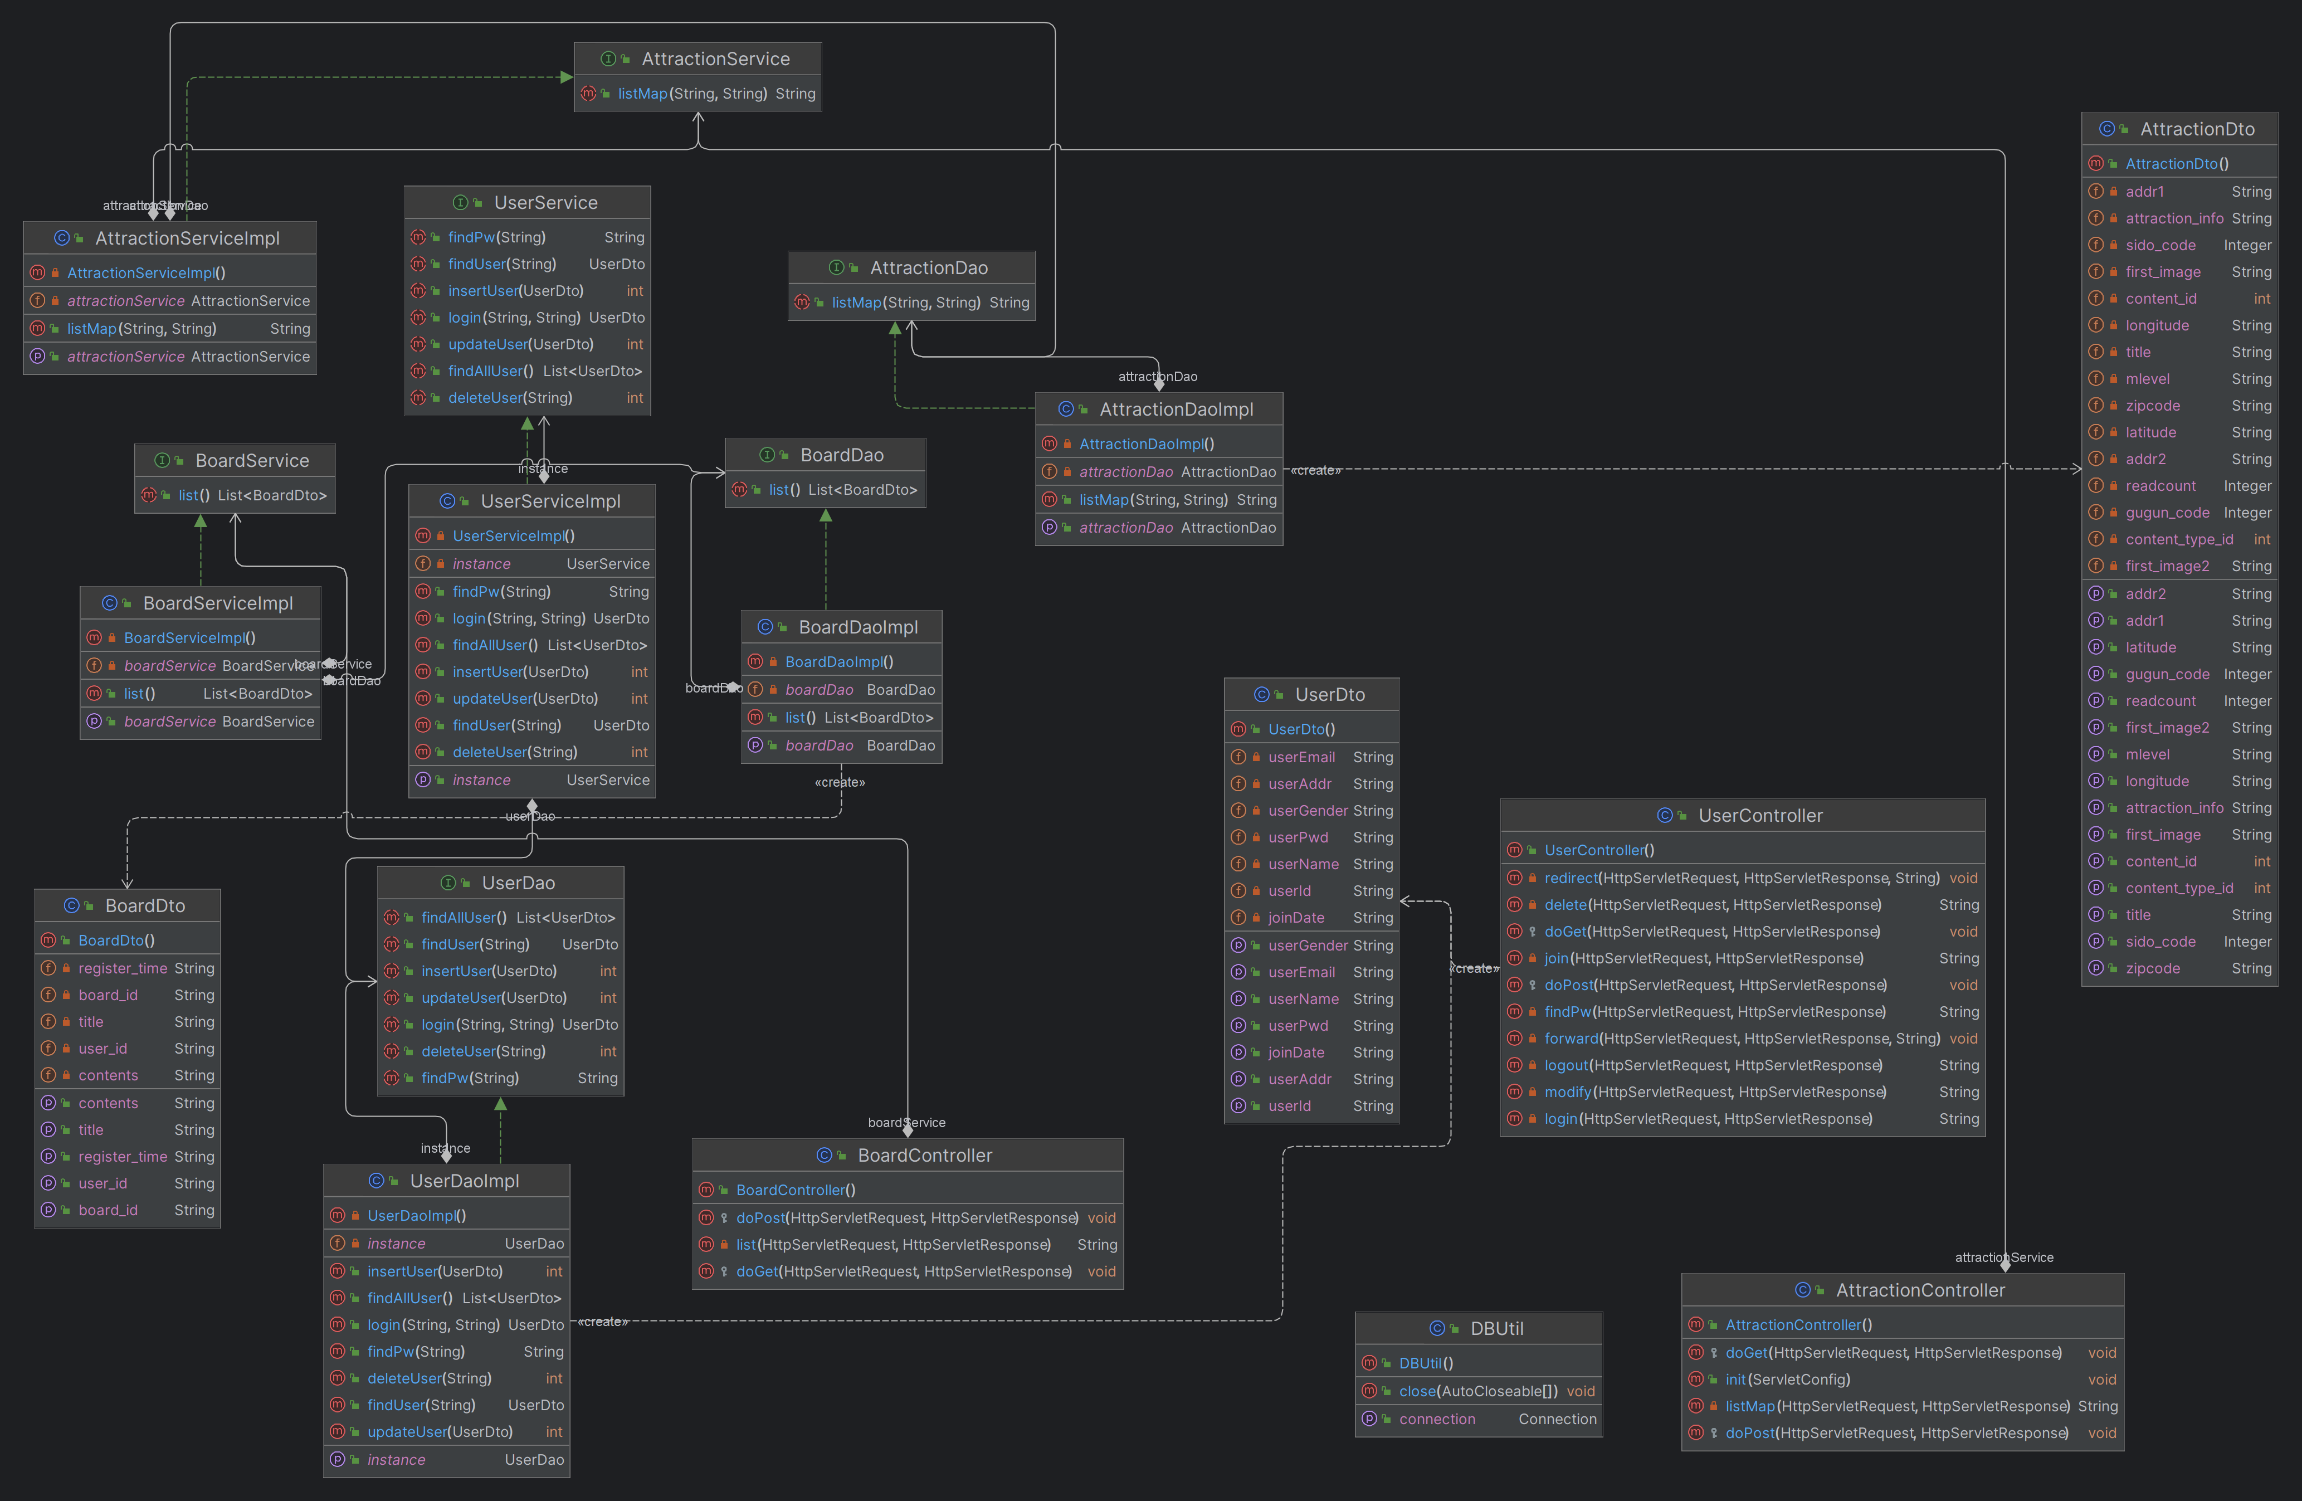Click field icon beside attractionDao in AttractionDaoImpl
This screenshot has height=1501, width=2302.
click(x=1048, y=472)
